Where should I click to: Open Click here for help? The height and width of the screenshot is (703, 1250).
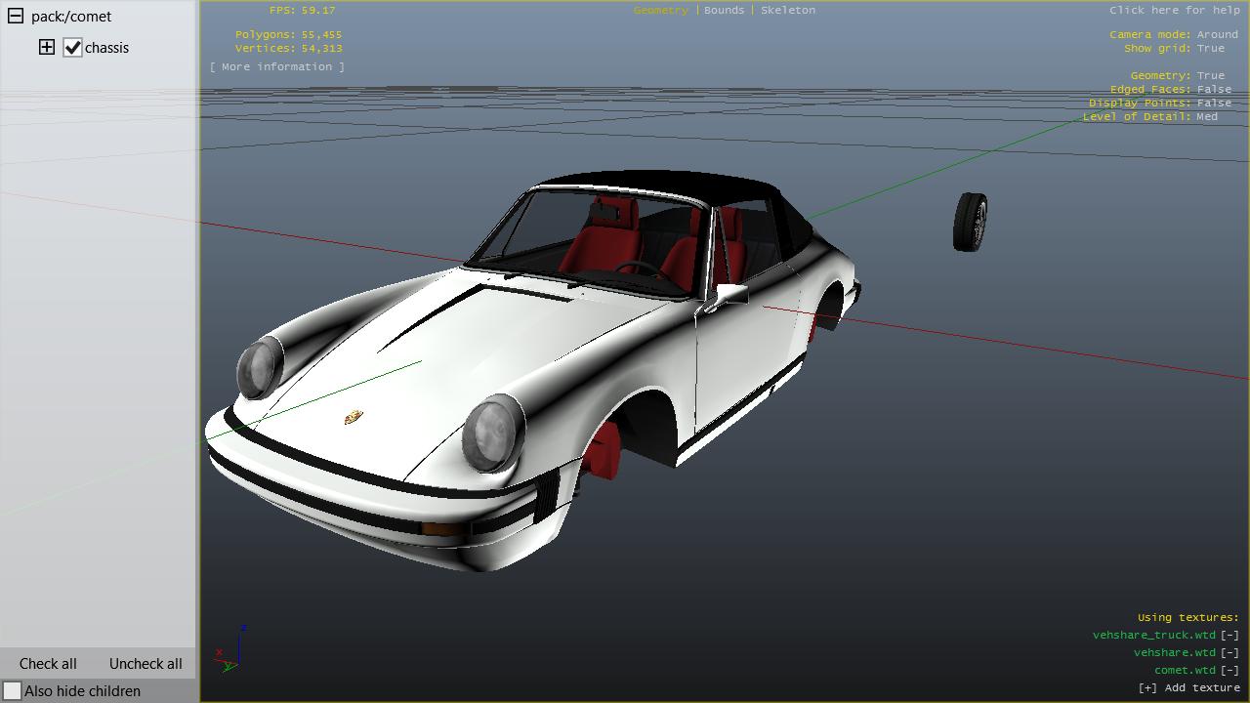point(1174,10)
